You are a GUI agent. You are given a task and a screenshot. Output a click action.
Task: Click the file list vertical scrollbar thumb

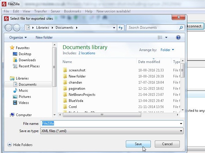[183, 71]
